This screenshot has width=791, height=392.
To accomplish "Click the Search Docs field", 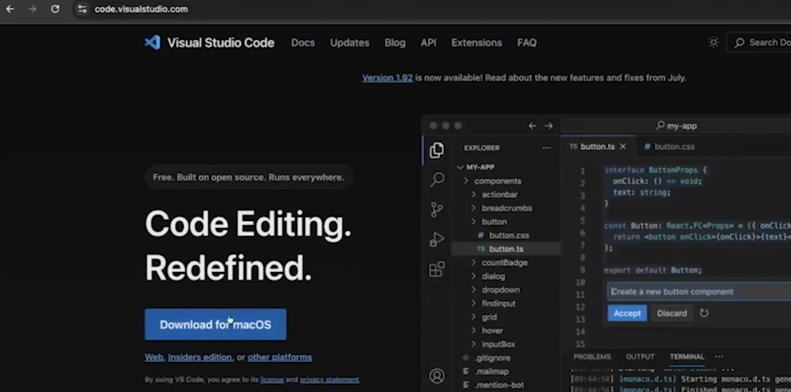I will [758, 42].
